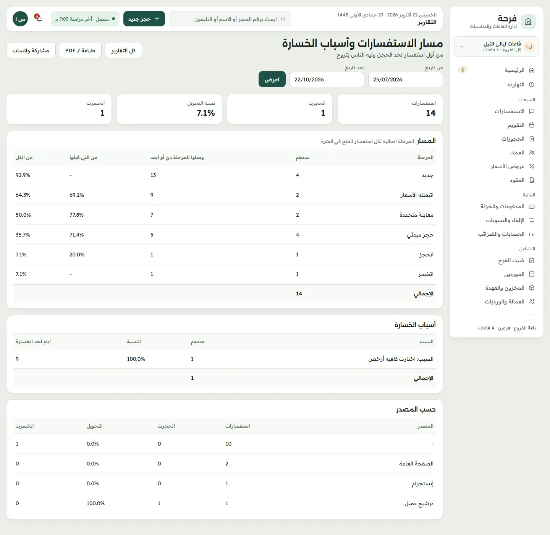Click the عروض الأسعار percent icon

532,166
